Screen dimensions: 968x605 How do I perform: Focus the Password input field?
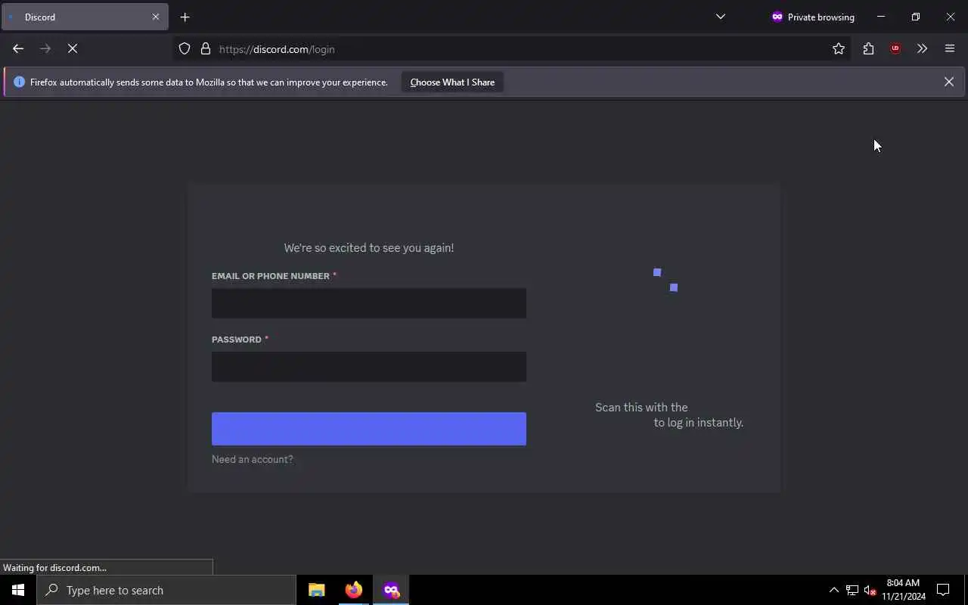[x=369, y=367]
